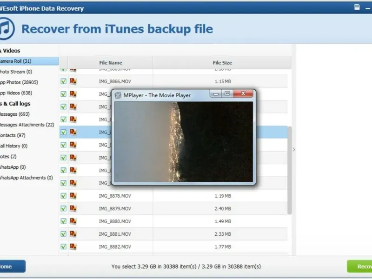This screenshot has width=372, height=279.
Task: Open Notes (2) category
Action: point(8,157)
